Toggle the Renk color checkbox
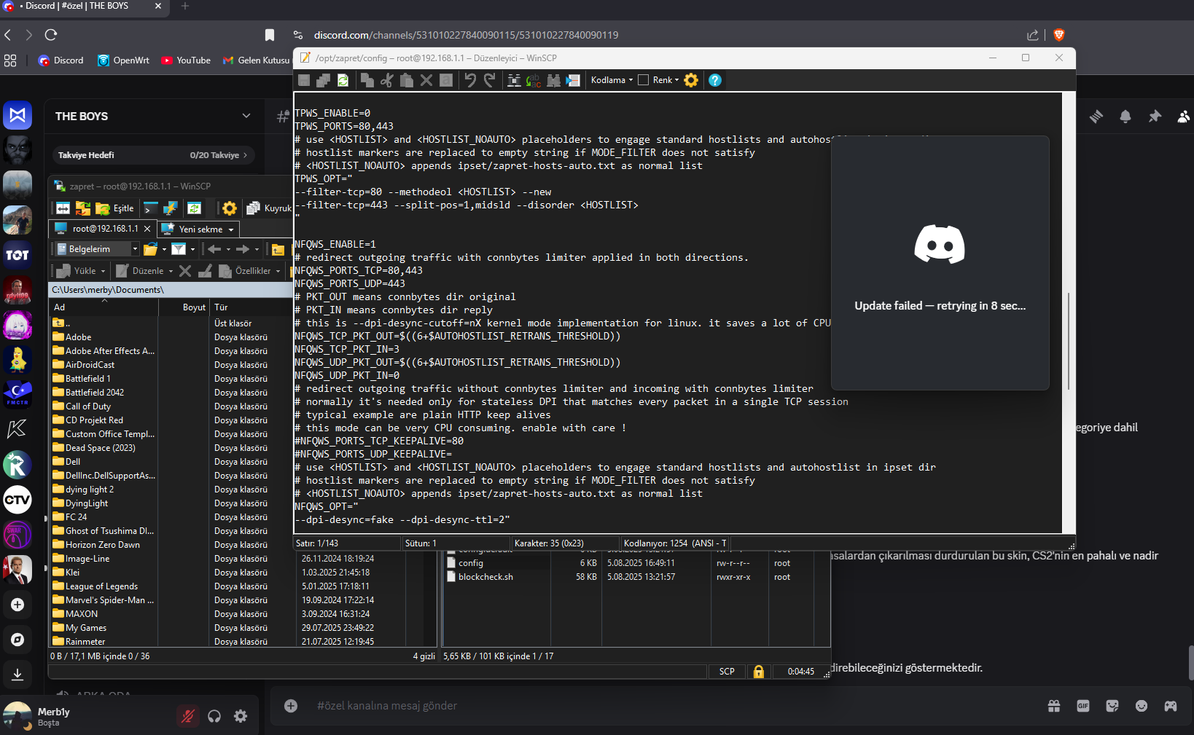 pos(643,80)
